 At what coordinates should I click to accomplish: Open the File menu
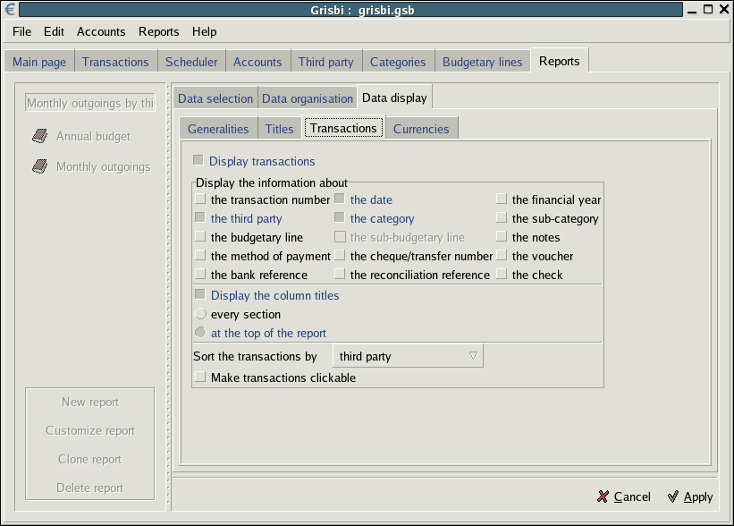click(x=21, y=31)
